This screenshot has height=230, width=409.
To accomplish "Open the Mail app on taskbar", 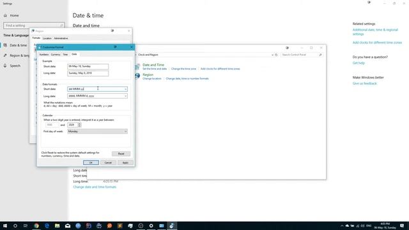I will [x=68, y=226].
